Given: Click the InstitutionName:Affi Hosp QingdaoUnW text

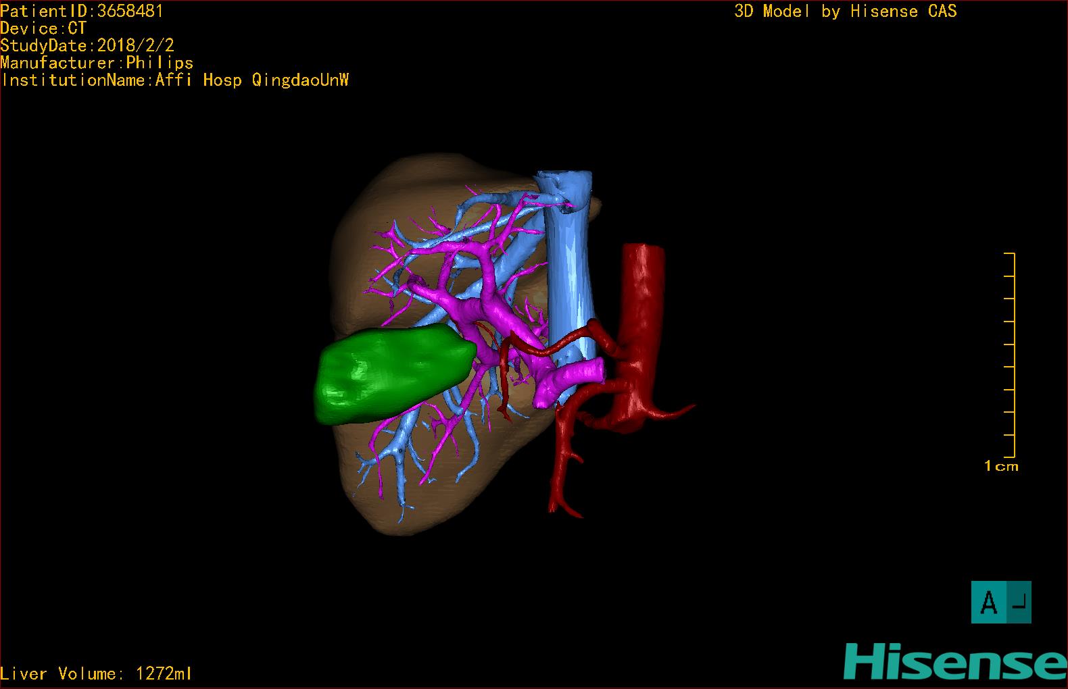Looking at the screenshot, I should [x=175, y=80].
